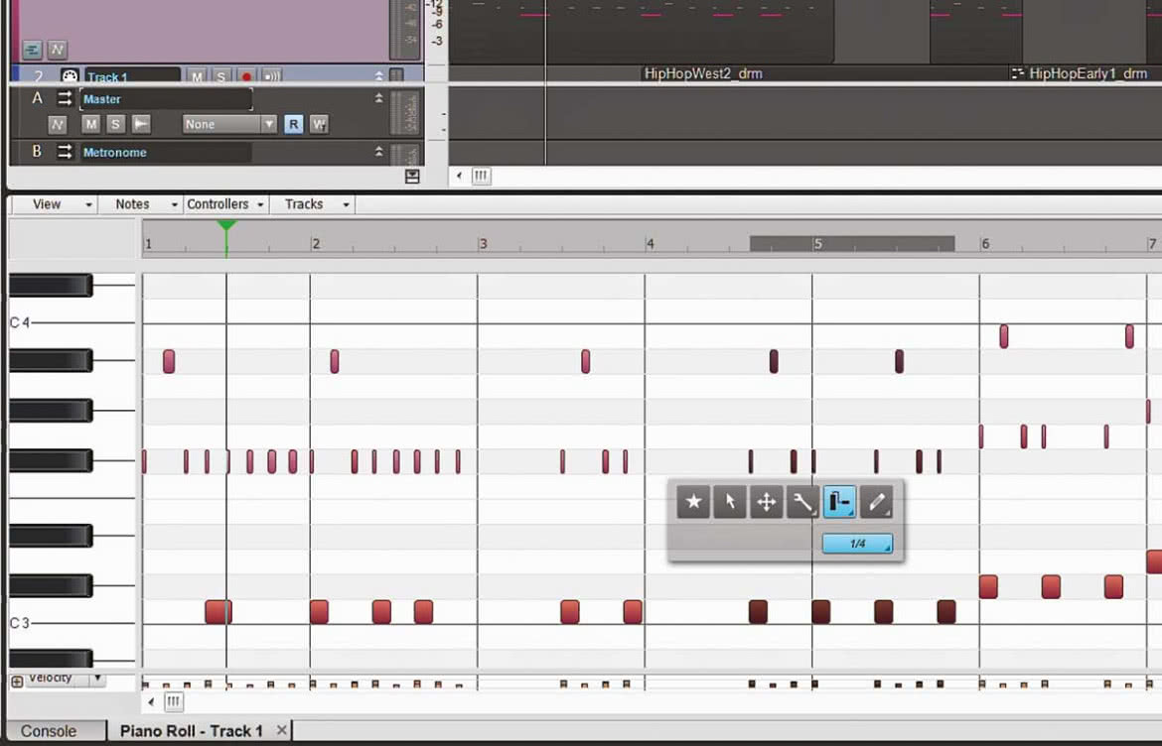The width and height of the screenshot is (1162, 746).
Task: Toggle input echo on Track 1
Action: pyautogui.click(x=272, y=76)
